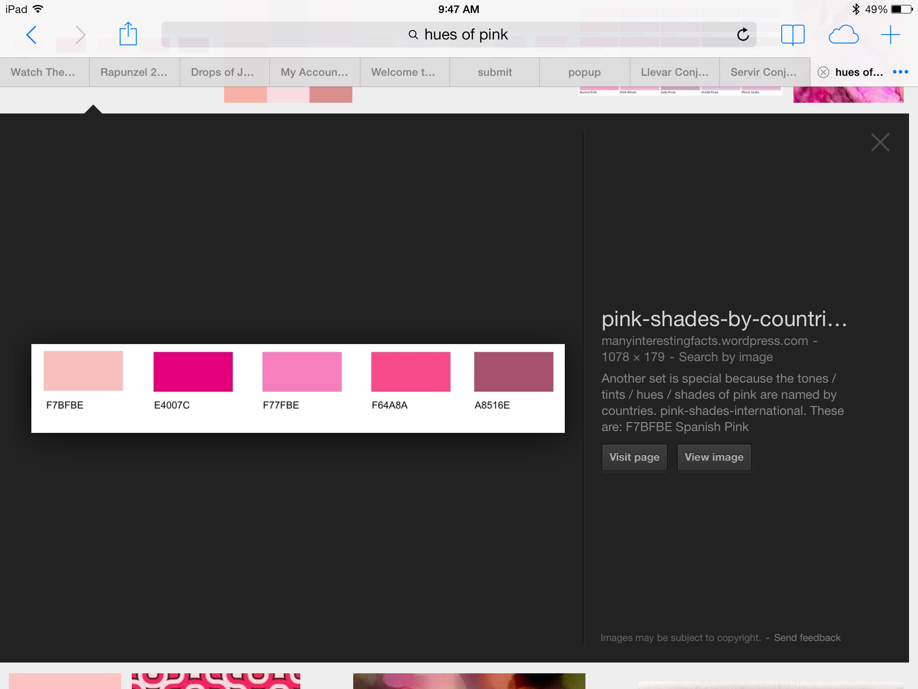Close the hues of pink tab

[x=823, y=72]
